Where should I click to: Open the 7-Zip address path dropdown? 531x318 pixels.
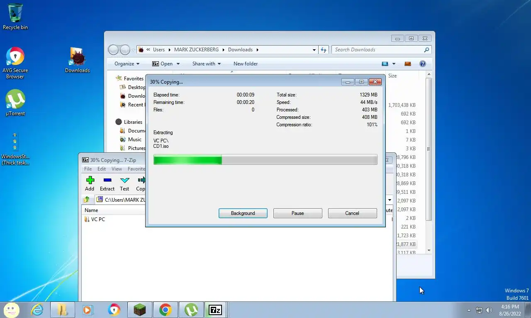390,200
